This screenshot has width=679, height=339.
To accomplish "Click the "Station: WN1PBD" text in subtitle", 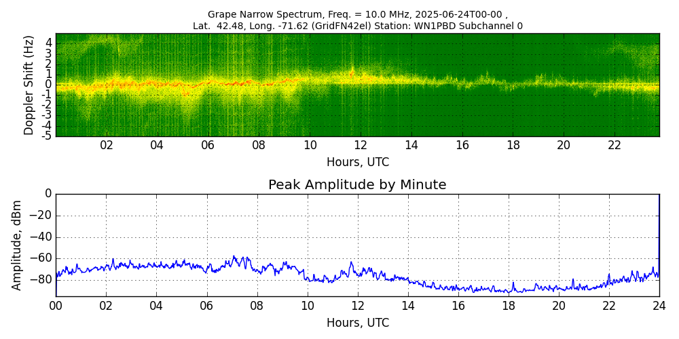I will pos(420,26).
